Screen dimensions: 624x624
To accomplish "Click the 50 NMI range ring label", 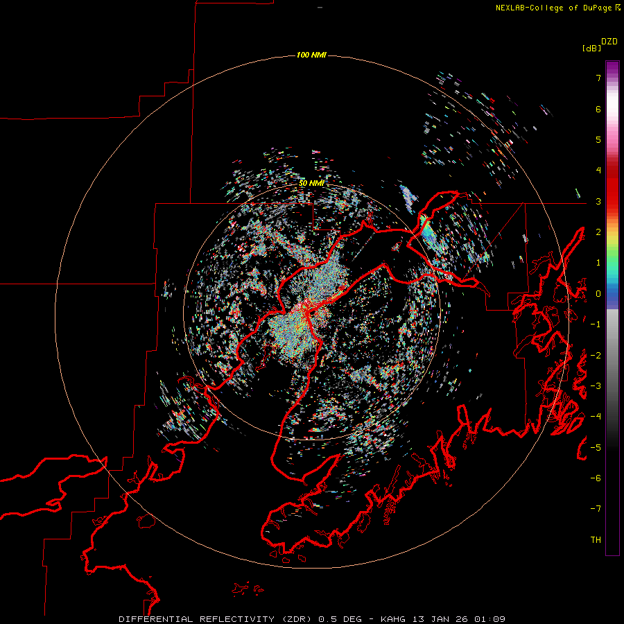I will click(x=311, y=183).
